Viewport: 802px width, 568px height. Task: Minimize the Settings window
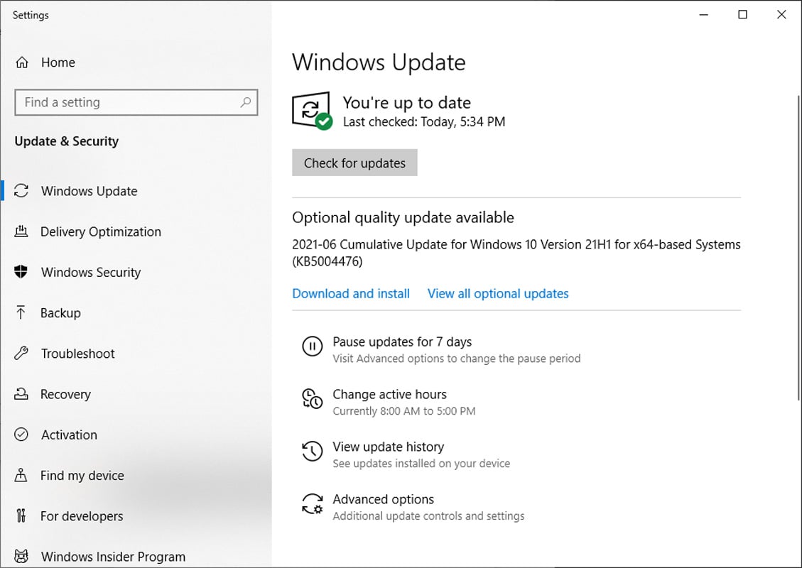pos(704,14)
